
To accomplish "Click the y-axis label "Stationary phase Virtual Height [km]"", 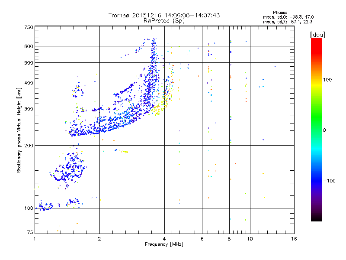I will tap(19, 130).
